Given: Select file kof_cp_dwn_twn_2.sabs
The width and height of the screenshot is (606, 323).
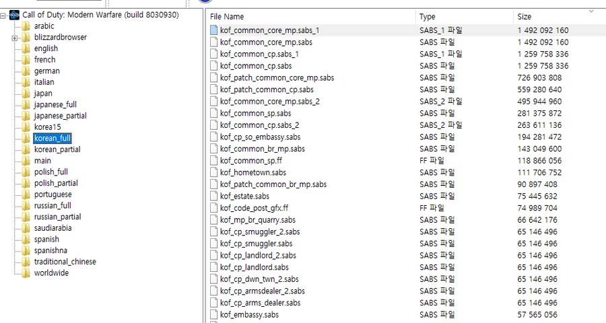Looking at the screenshot, I should pos(259,279).
